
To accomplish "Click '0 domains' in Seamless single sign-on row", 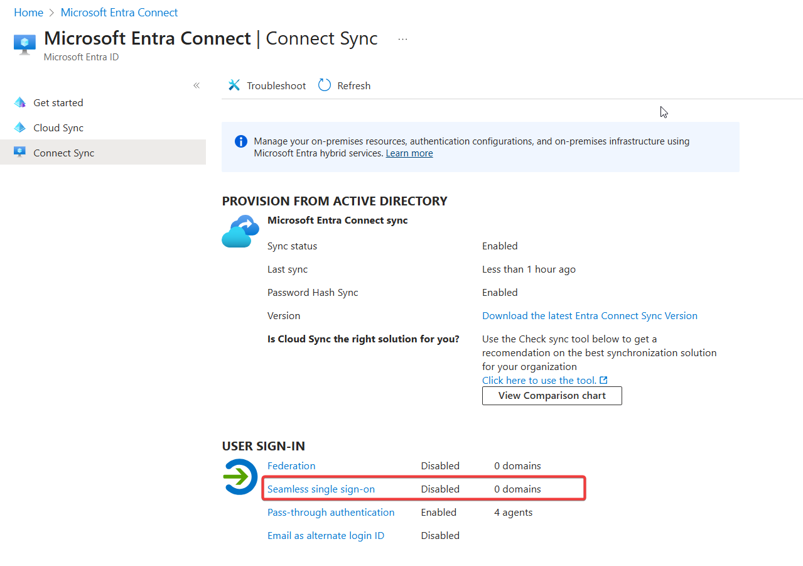I will [x=517, y=489].
